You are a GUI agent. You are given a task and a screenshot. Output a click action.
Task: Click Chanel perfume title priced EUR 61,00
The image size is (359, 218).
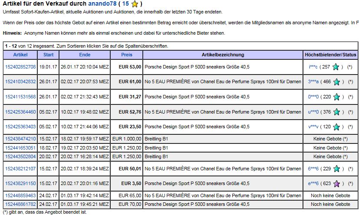(223, 81)
